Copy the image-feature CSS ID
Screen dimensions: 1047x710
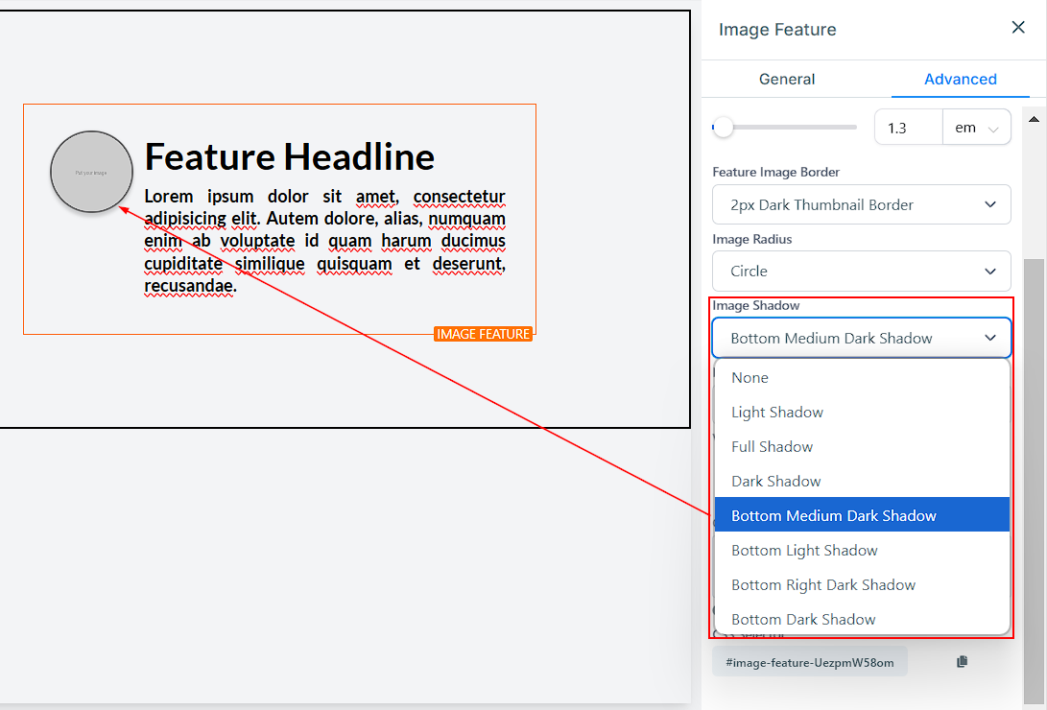(x=963, y=662)
